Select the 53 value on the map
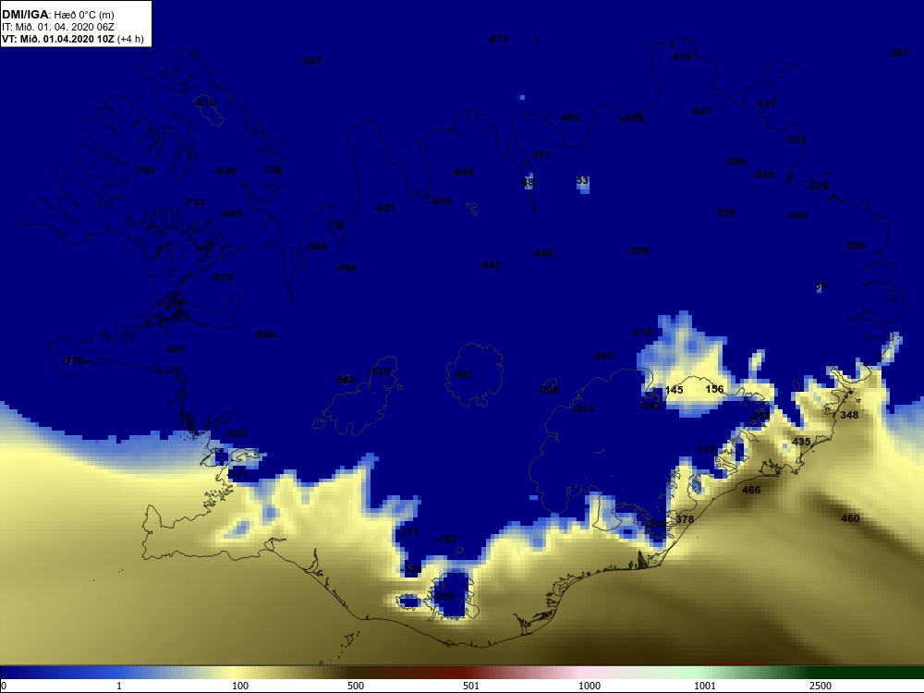Image resolution: width=924 pixels, height=693 pixels. pos(582,180)
